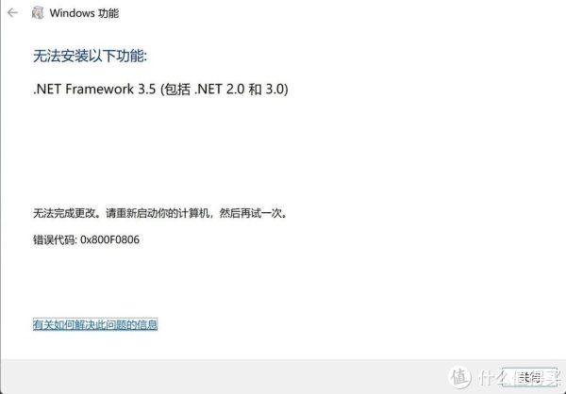Click the 什么值得买 watermark text
This screenshot has width=566, height=394.
pyautogui.click(x=518, y=378)
